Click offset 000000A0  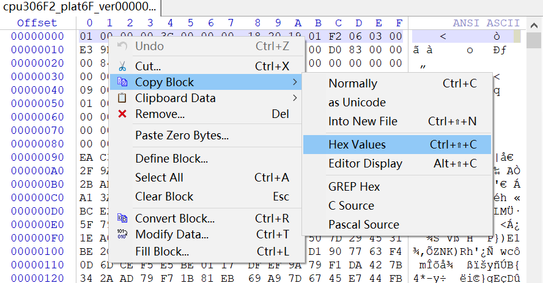pyautogui.click(x=37, y=171)
